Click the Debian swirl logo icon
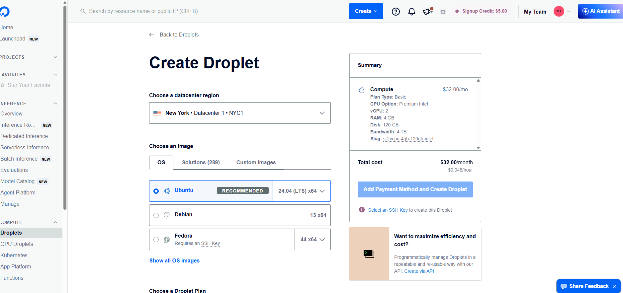623x293 pixels. coord(167,215)
